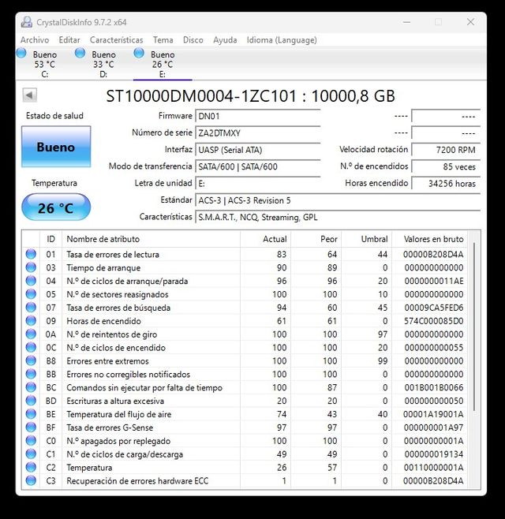Viewport: 505px width, 519px height.
Task: Select the Recuperación de errores hardware ECC row
Action: (x=245, y=480)
